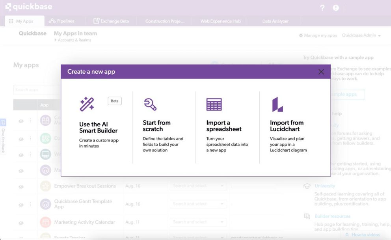Open notifications via the exclamation icon
Screen dimensions: 391x240
pos(335,7)
